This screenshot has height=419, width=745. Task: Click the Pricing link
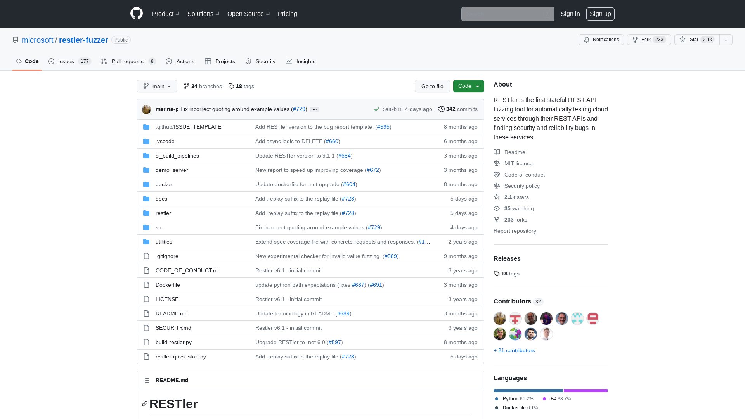pos(288,14)
